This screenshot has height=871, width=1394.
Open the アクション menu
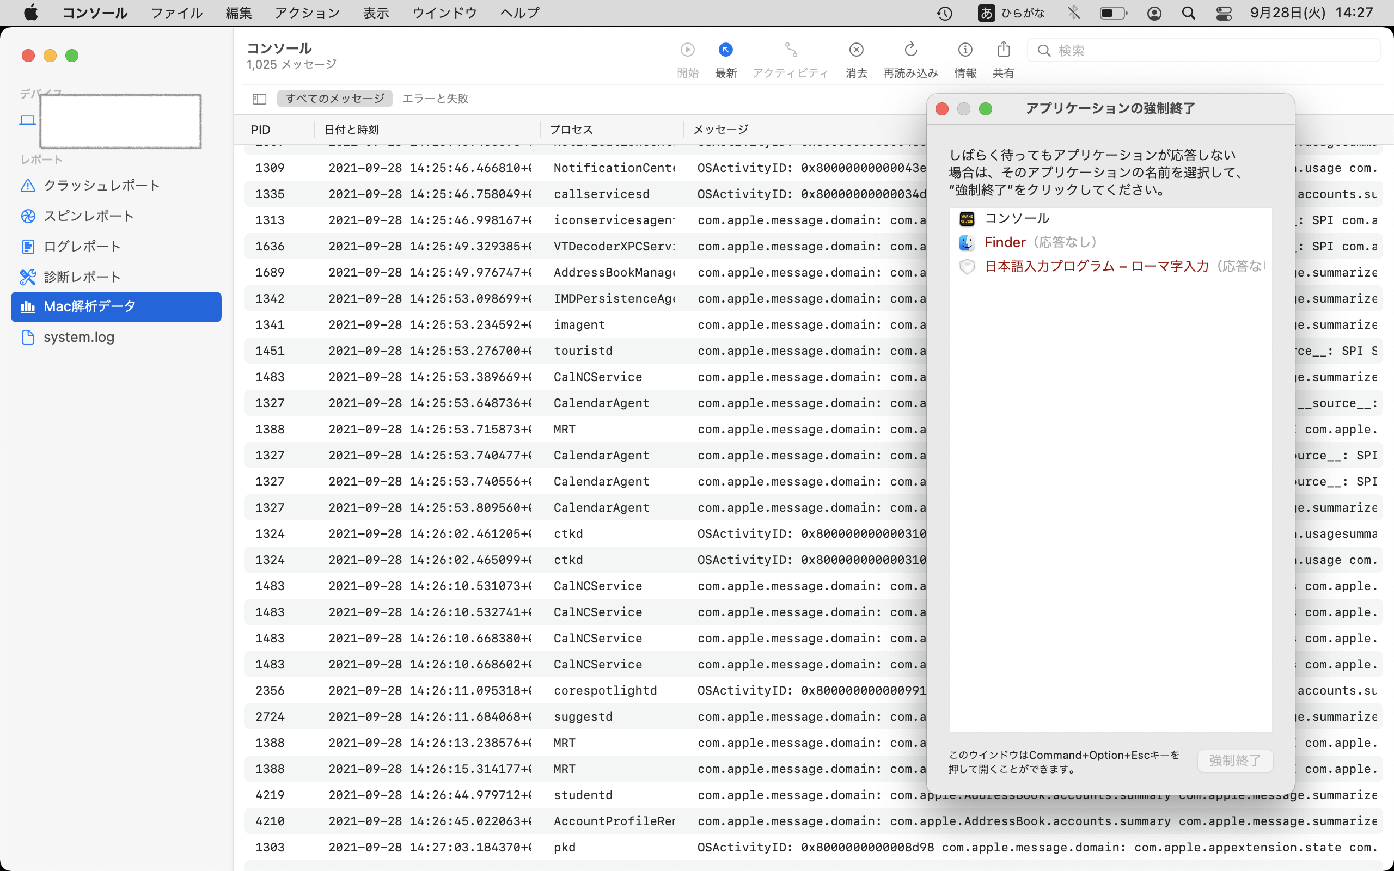[307, 13]
